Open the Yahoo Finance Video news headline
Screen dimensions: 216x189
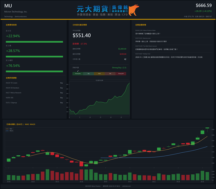[x=148, y=34]
